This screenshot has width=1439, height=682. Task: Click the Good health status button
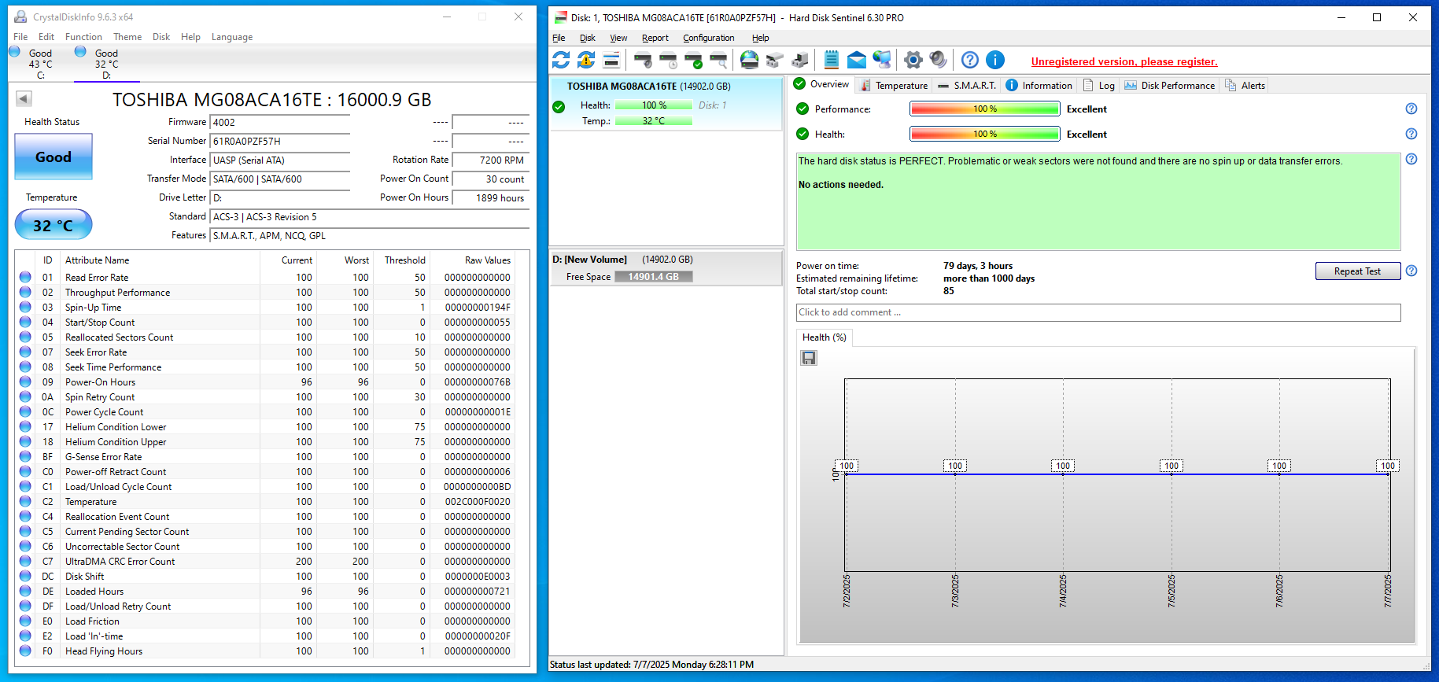[54, 157]
